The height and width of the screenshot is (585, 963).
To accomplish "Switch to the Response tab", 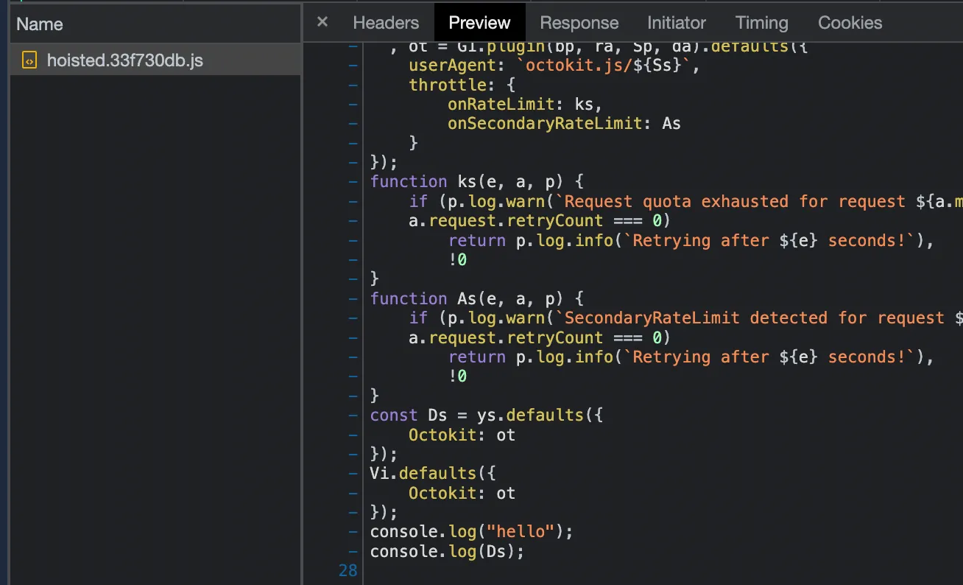I will pyautogui.click(x=579, y=23).
